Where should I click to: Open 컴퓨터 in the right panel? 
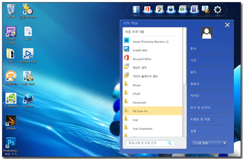(210, 84)
